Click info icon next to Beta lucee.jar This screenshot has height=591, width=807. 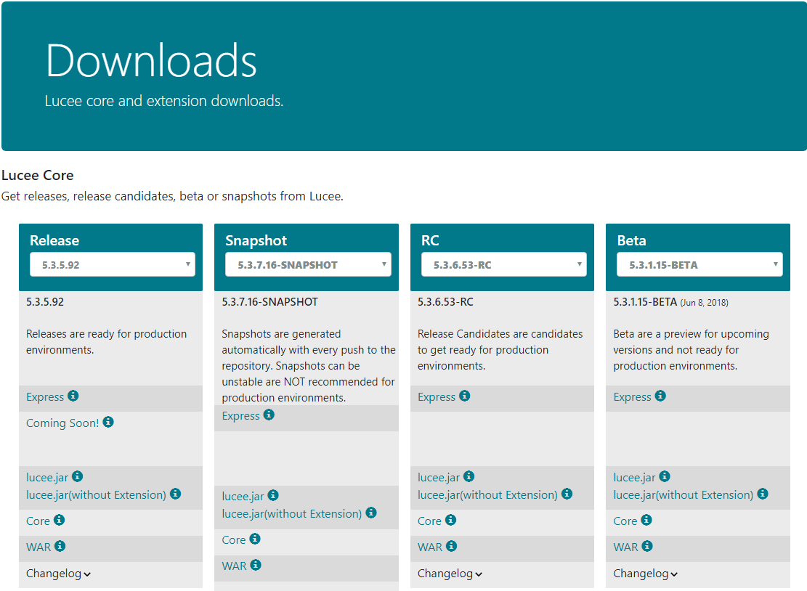pos(665,476)
